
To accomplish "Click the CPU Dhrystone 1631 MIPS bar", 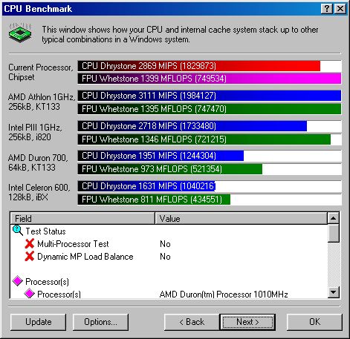I will (146, 186).
